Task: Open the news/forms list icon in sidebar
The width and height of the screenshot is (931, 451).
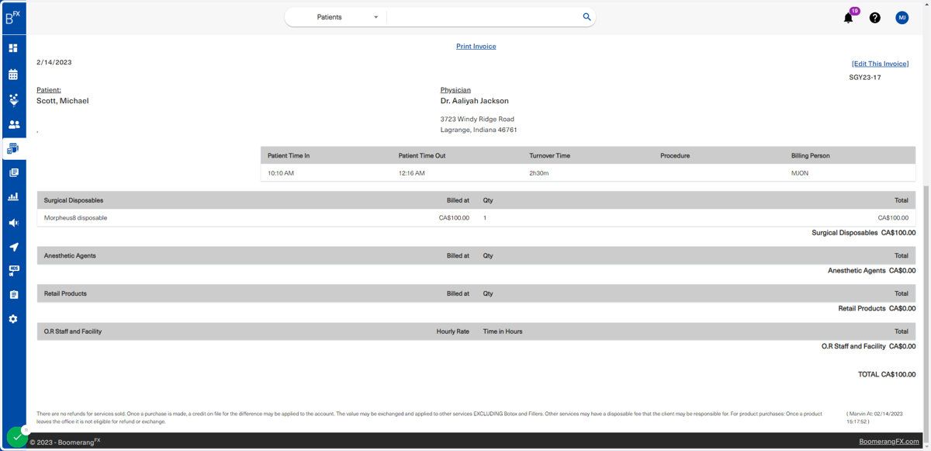Action: coord(13,172)
